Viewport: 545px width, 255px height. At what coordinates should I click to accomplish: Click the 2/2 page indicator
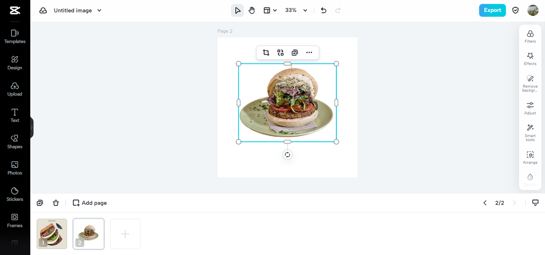(x=499, y=203)
